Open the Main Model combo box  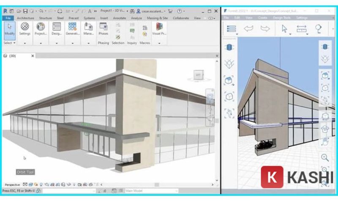(152, 191)
